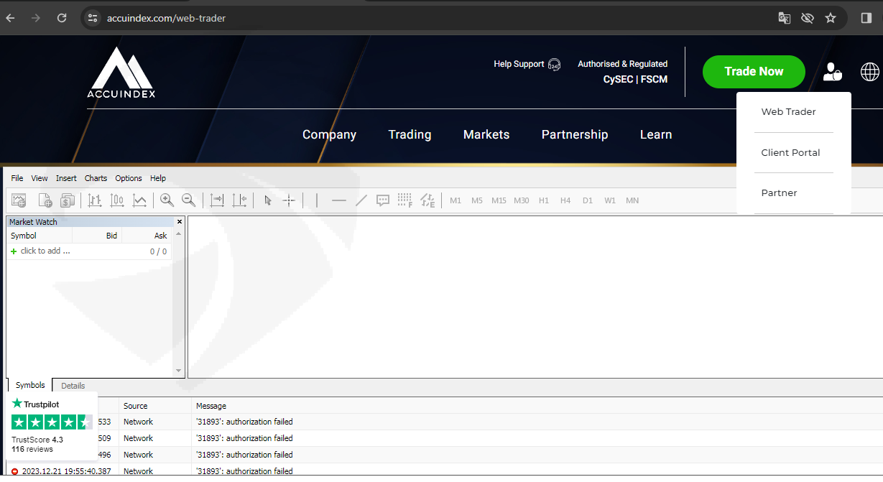The height and width of the screenshot is (482, 883).
Task: Set timeframe to D1
Action: 588,200
